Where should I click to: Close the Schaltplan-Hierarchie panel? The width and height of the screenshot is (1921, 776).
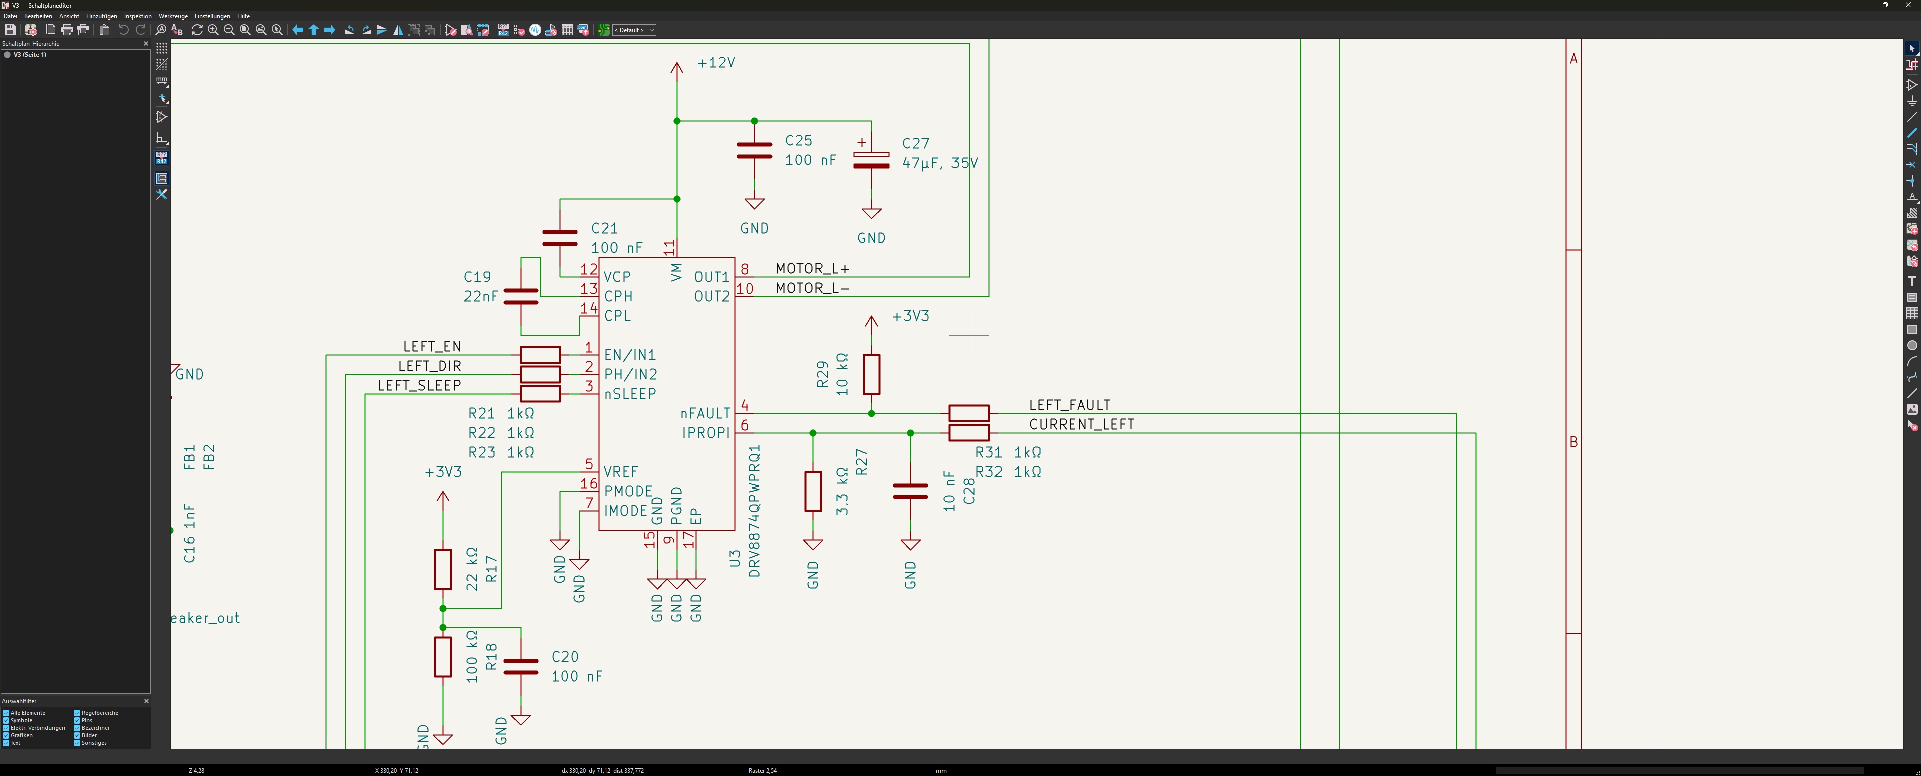146,44
